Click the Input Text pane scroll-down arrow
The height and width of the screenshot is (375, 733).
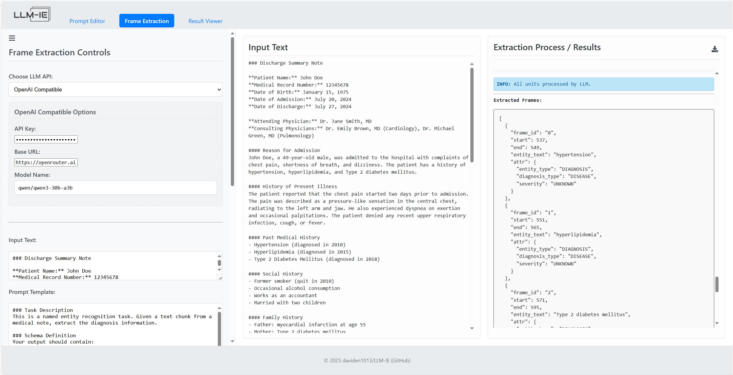[472, 328]
